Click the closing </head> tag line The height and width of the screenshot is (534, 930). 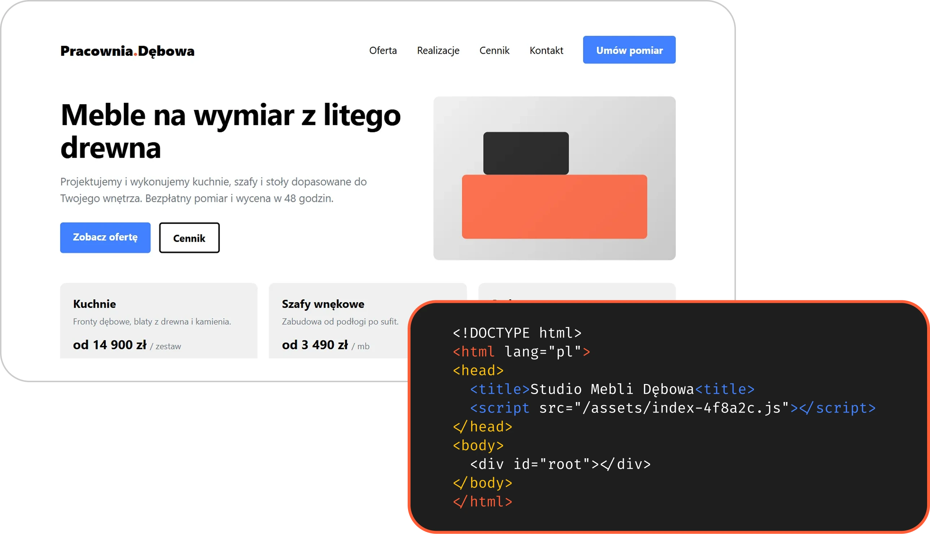point(482,426)
